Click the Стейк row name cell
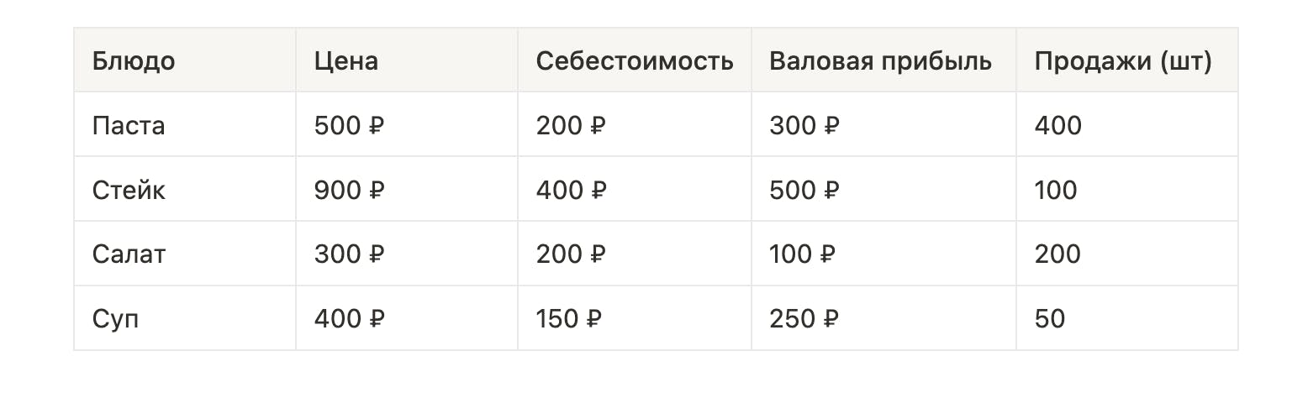This screenshot has height=393, width=1308. [x=129, y=190]
